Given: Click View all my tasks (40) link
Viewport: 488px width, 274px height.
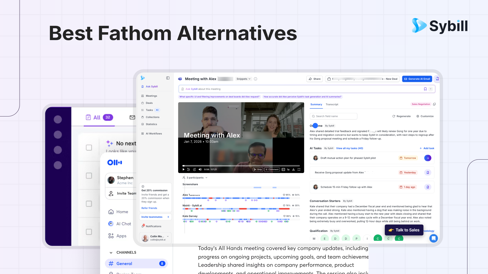Looking at the screenshot, I should 349,148.
